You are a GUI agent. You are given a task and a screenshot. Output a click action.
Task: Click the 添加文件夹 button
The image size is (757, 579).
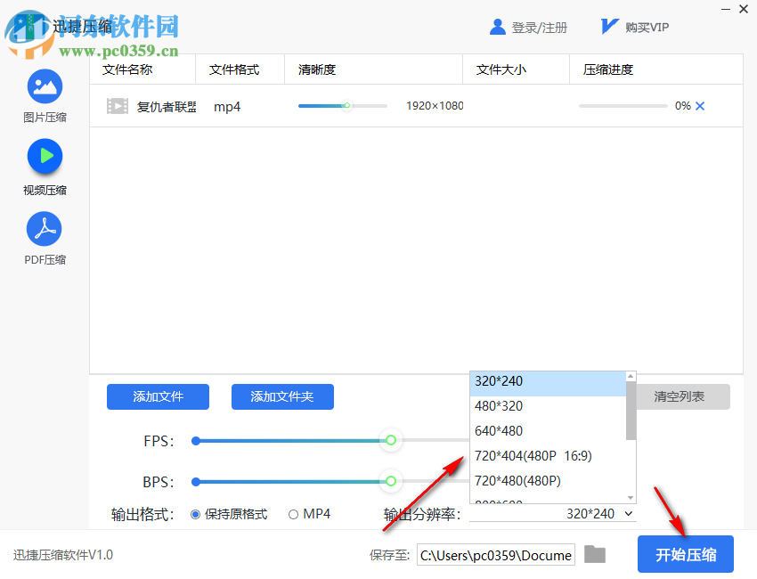[x=282, y=396]
